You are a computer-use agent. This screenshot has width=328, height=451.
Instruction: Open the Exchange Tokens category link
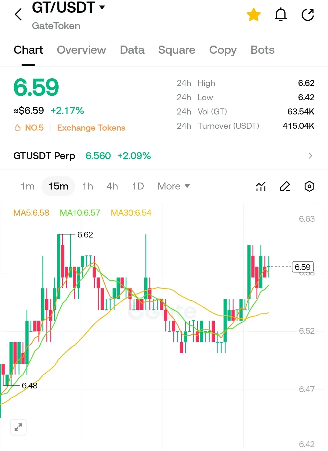[91, 128]
